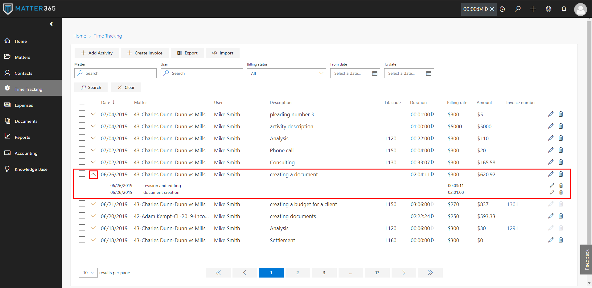Check the 'activity description' row checkbox
592x288 pixels.
click(82, 126)
